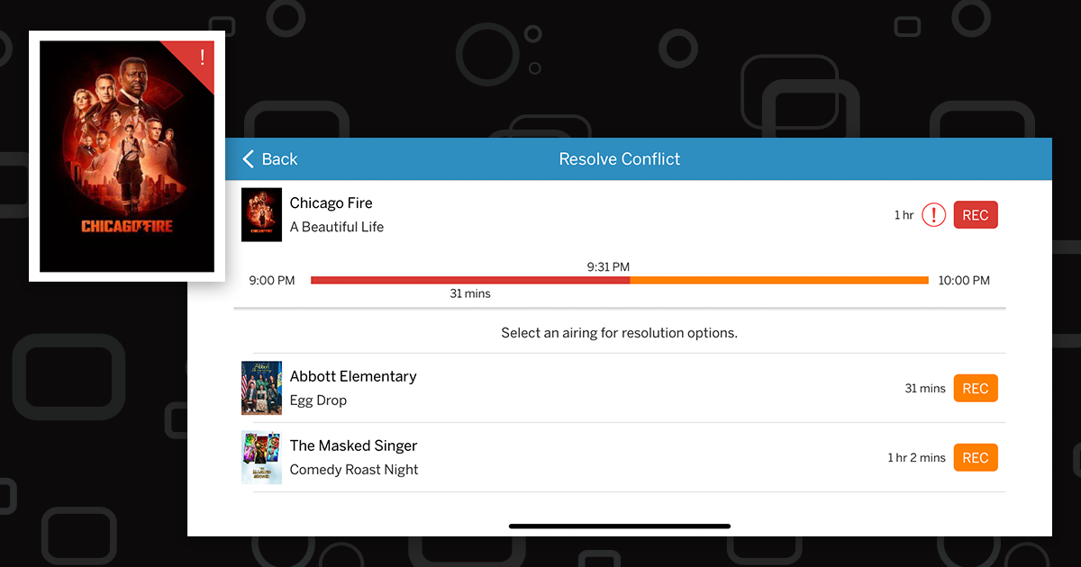
Task: Select the Abbott Elementary airing row
Action: coord(620,388)
